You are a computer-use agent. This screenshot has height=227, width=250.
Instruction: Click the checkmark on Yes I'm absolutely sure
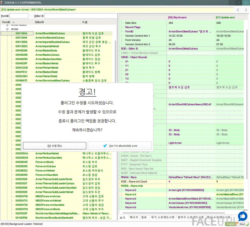pos(105,146)
